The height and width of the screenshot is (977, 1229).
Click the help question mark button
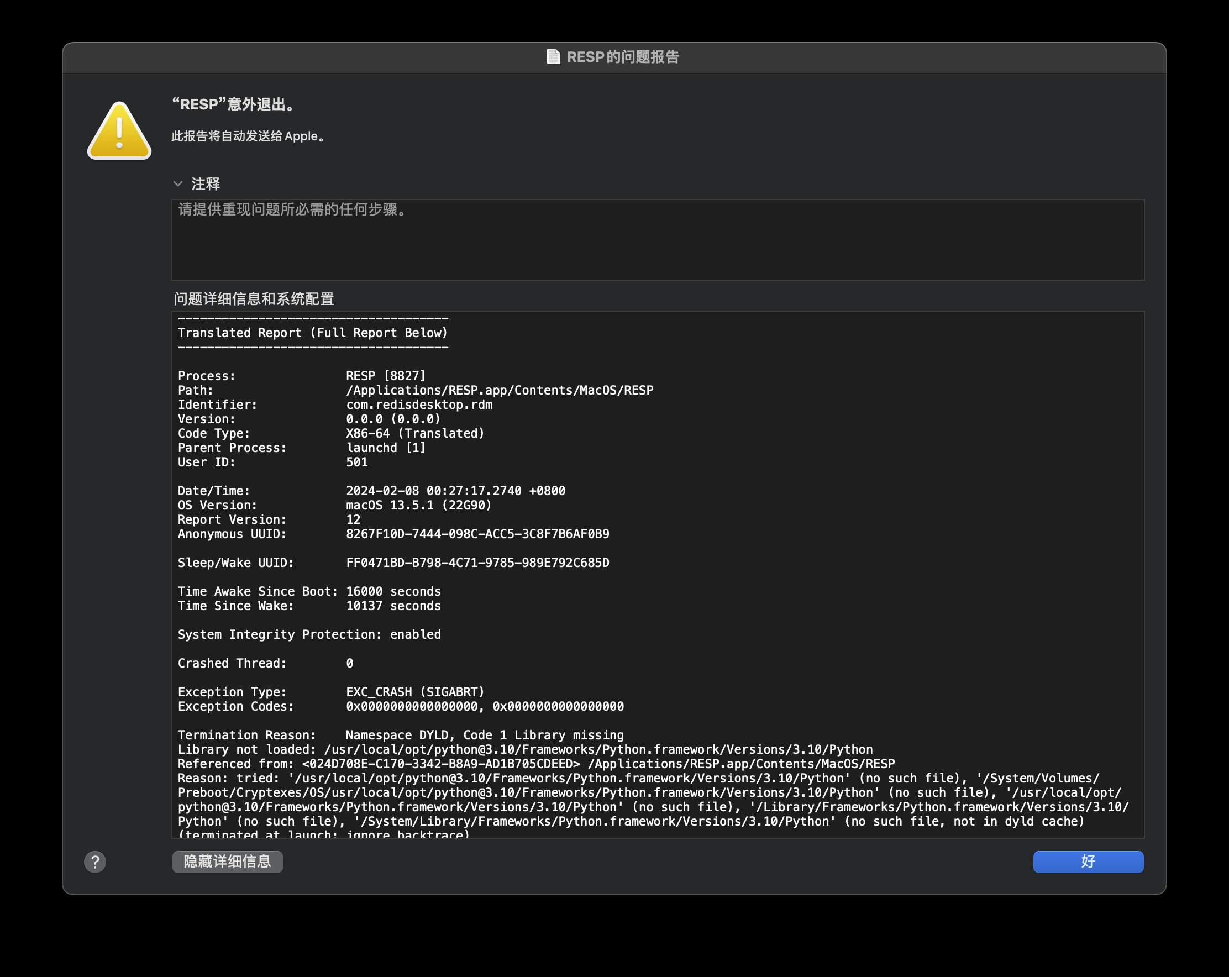point(95,862)
